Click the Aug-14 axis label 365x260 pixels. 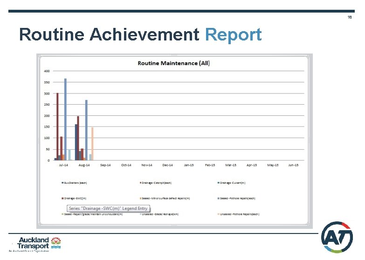(84, 165)
